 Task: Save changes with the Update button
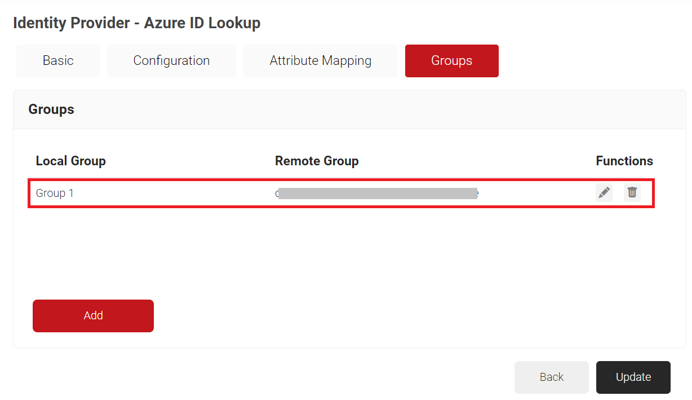(633, 377)
